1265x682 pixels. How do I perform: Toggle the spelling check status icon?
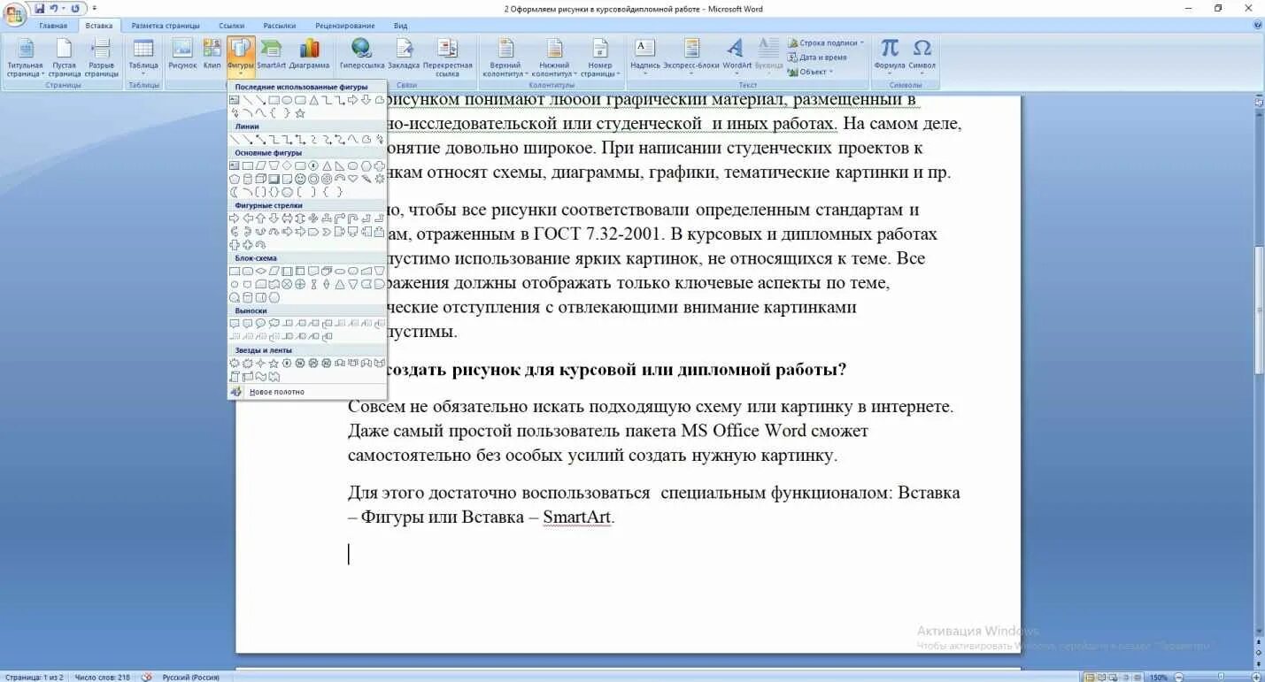coord(146,677)
